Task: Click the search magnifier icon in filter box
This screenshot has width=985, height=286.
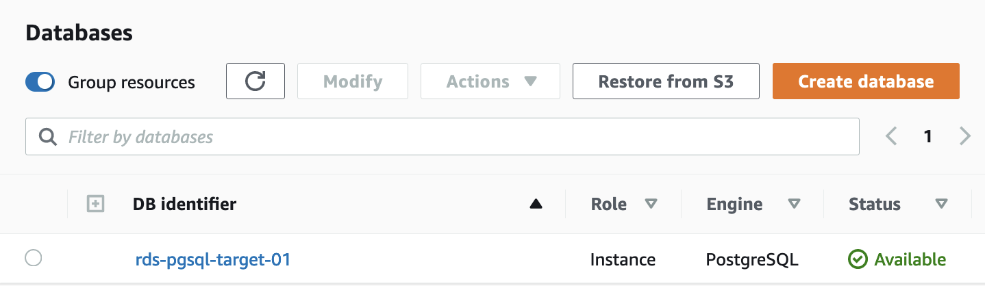Action: 48,137
